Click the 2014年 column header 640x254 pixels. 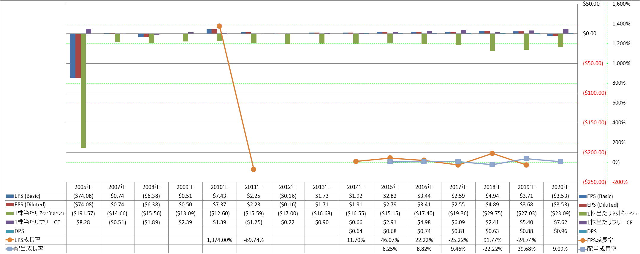(356, 187)
